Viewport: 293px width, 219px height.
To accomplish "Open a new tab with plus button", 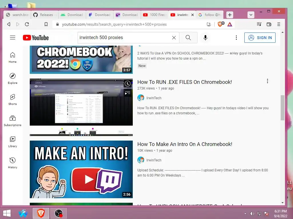I will point(230,15).
